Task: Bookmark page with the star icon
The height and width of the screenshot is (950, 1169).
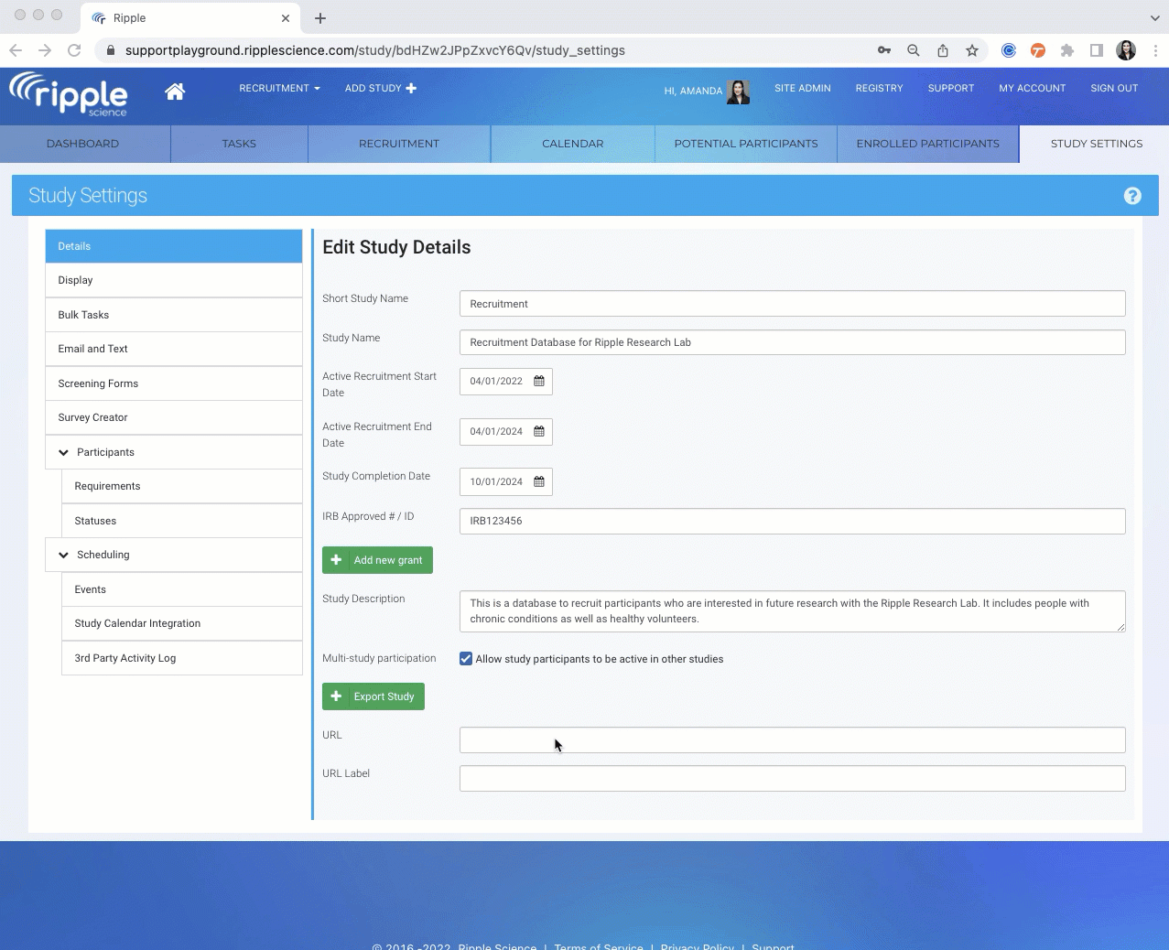Action: point(972,50)
